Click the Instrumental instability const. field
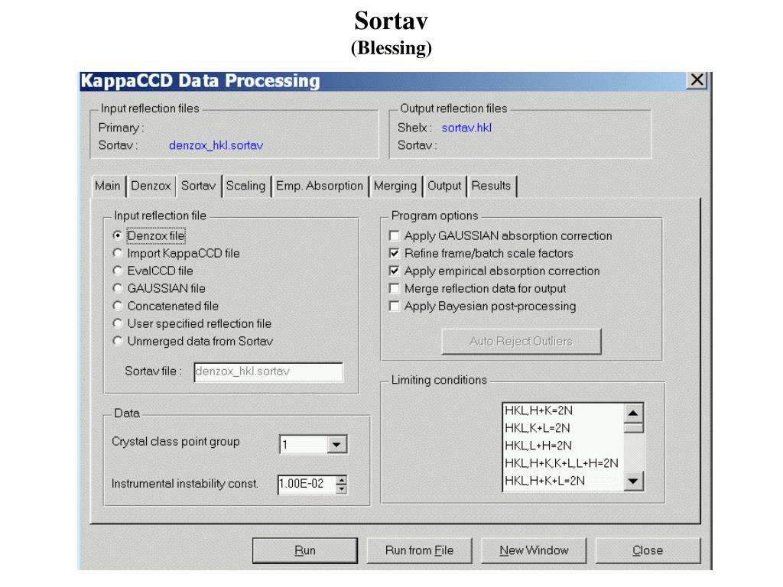Viewport: 783px width, 587px height. pos(306,484)
